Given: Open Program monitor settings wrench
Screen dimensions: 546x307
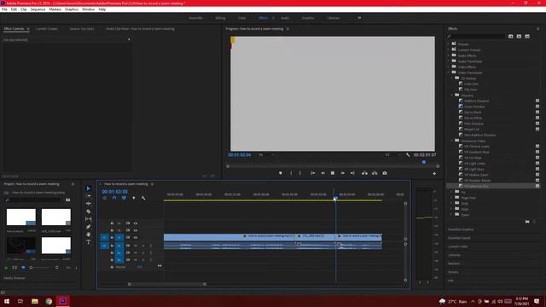Looking at the screenshot, I should (x=408, y=155).
